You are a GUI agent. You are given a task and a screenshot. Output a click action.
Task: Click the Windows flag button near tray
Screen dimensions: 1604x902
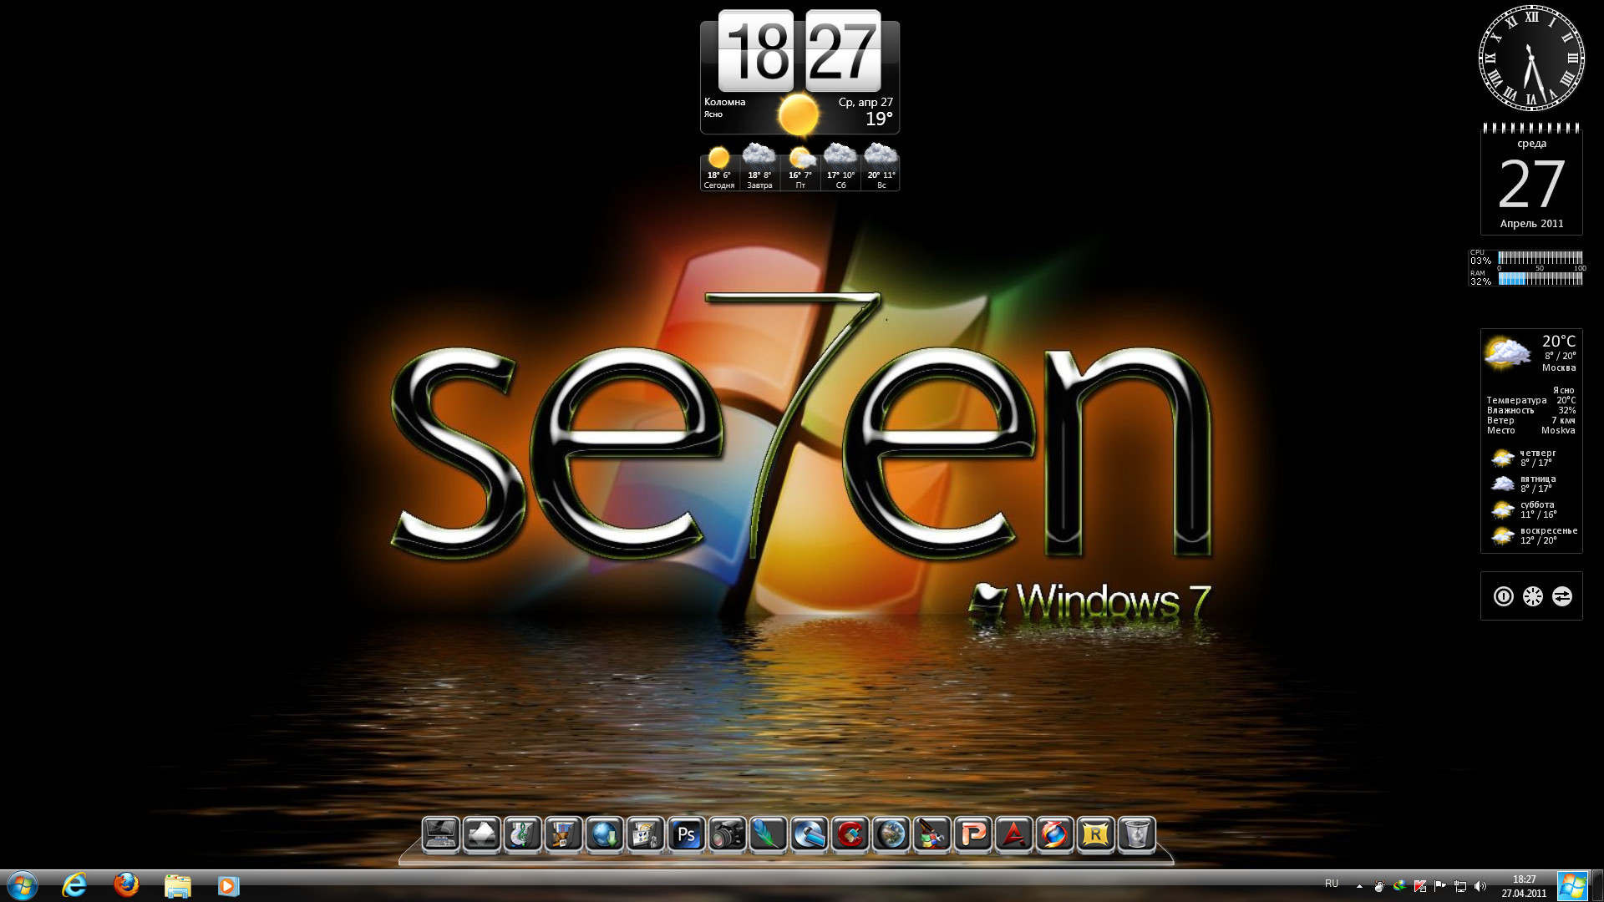(x=1572, y=886)
